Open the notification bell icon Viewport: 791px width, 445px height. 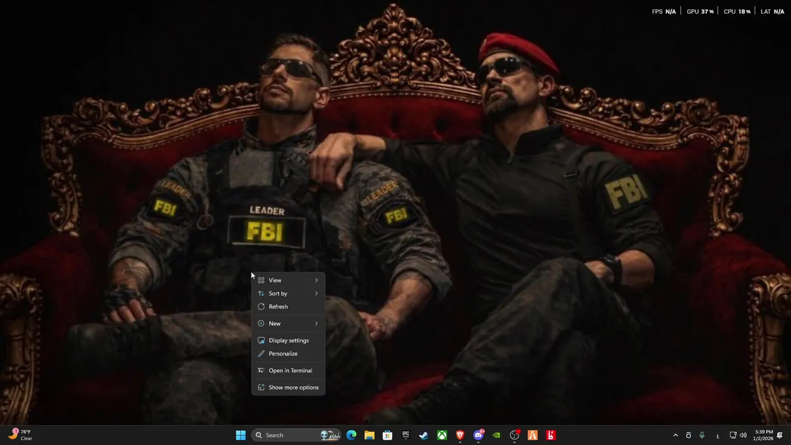(780, 435)
